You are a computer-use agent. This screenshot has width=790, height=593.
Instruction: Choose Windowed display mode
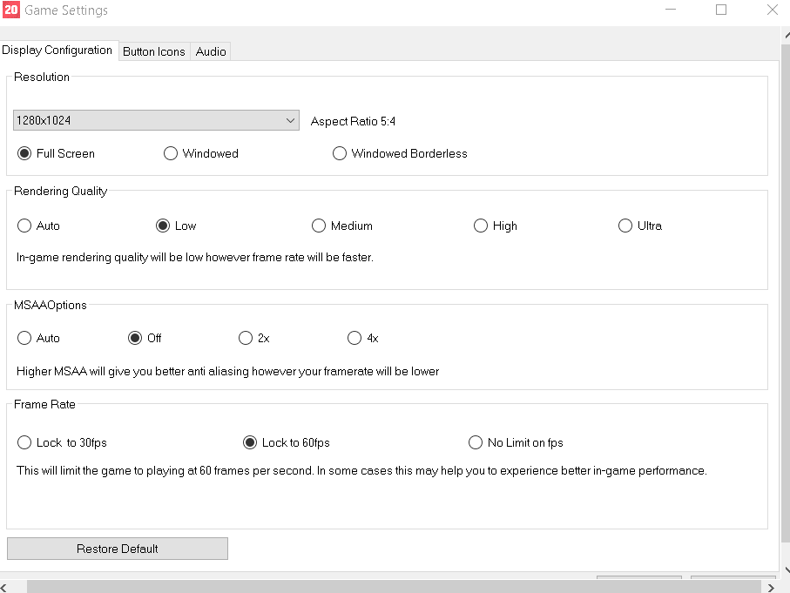[171, 153]
